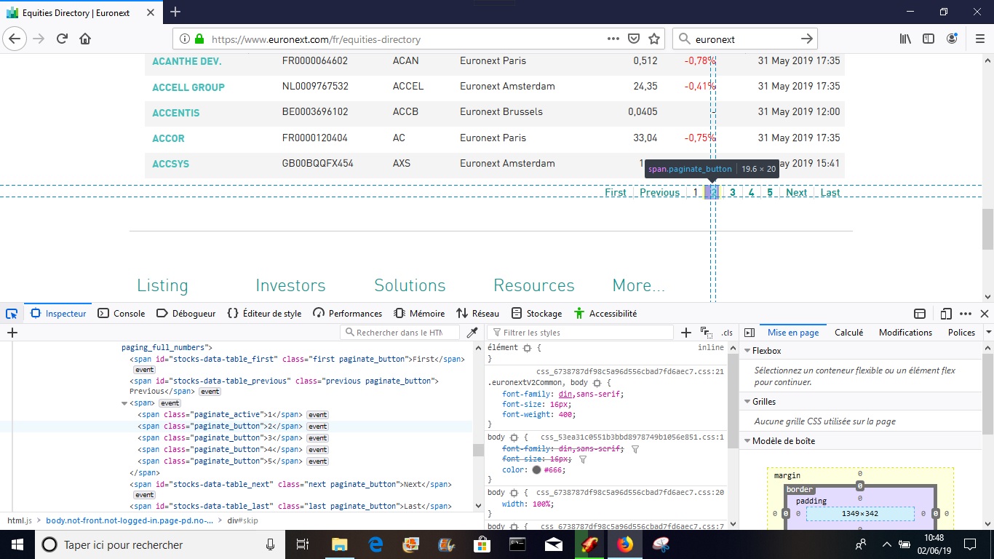The image size is (994, 559).
Task: Select span paginate_button 3 row in markup
Action: [236, 438]
